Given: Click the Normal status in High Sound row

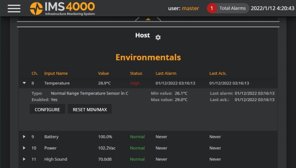Looking at the screenshot, I should click(x=137, y=159).
